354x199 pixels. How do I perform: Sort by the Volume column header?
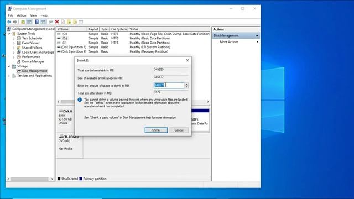click(72, 29)
